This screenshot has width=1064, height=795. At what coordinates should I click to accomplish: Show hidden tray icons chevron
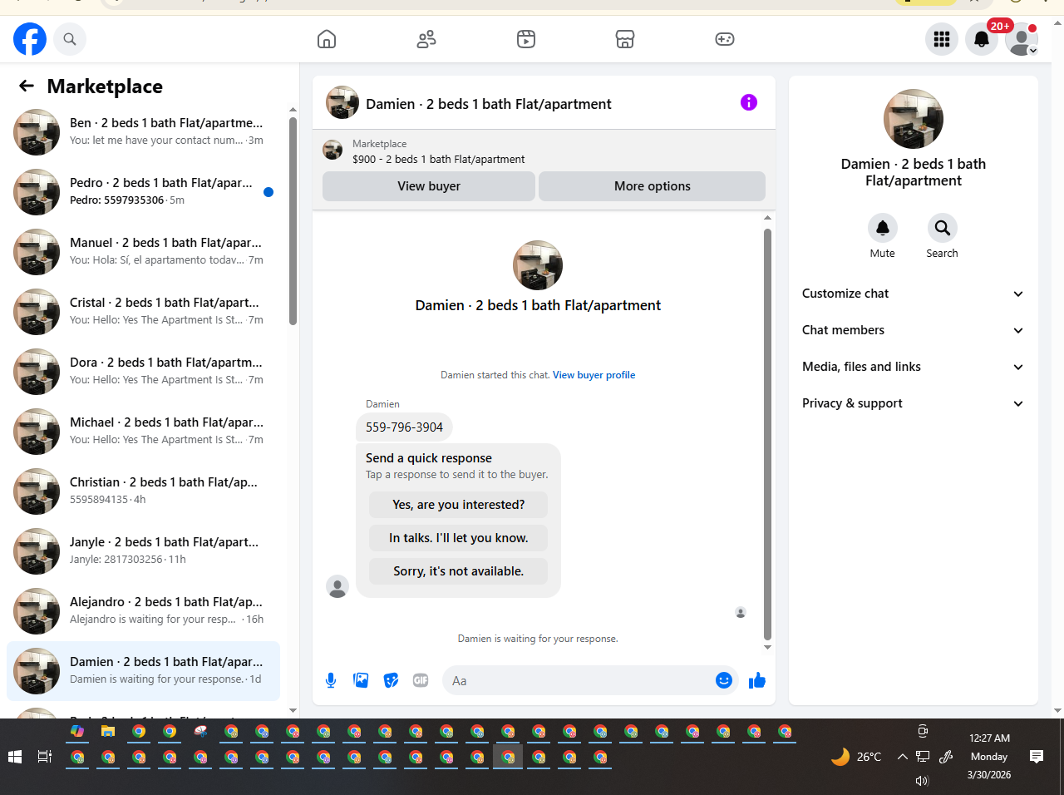(903, 757)
